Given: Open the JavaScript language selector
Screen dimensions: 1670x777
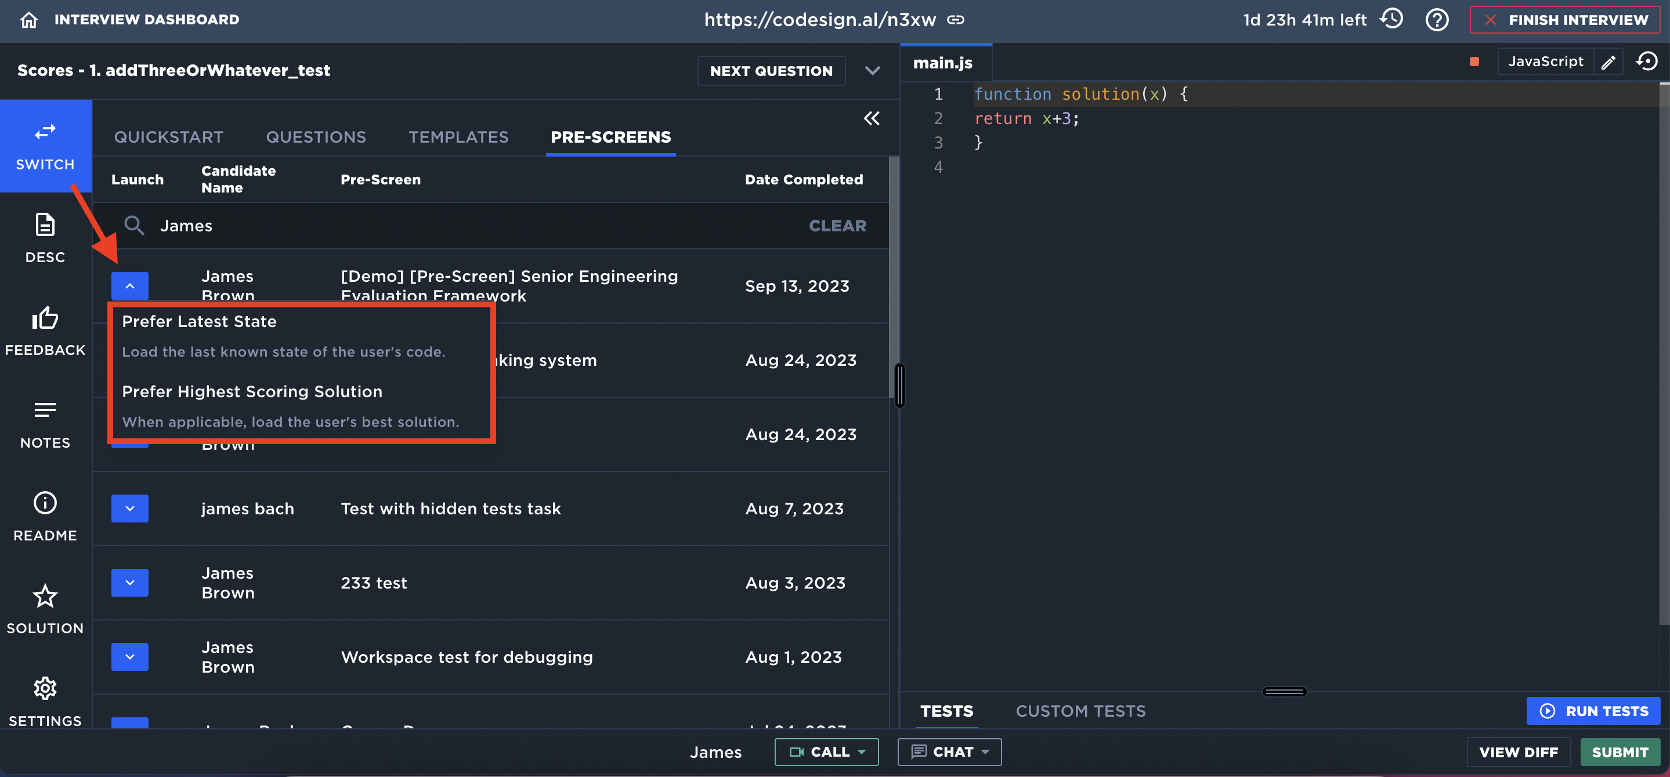Looking at the screenshot, I should click(1545, 61).
